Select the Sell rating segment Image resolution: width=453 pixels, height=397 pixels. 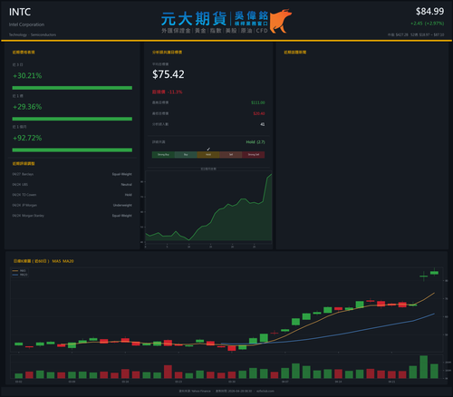click(231, 155)
